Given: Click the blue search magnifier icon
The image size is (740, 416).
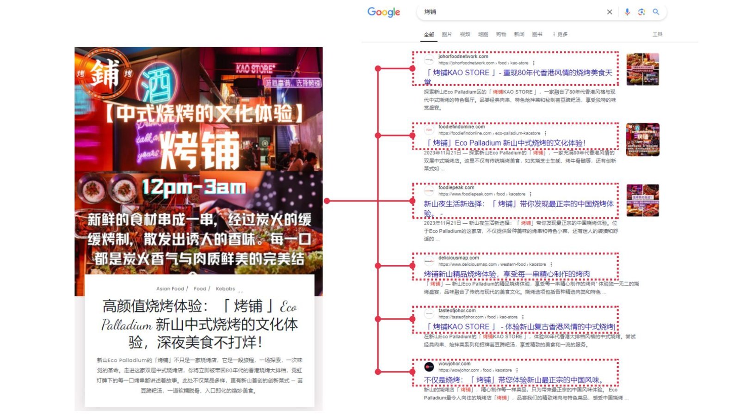Looking at the screenshot, I should point(656,12).
